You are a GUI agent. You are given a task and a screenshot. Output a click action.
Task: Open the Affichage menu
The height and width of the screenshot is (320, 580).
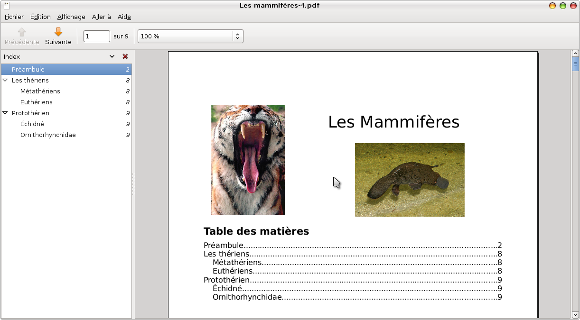click(71, 17)
